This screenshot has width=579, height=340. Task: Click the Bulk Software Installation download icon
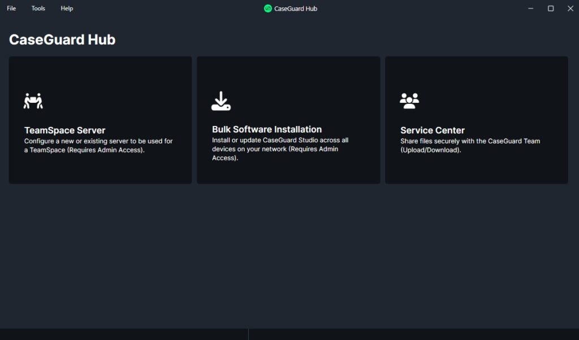pos(221,101)
